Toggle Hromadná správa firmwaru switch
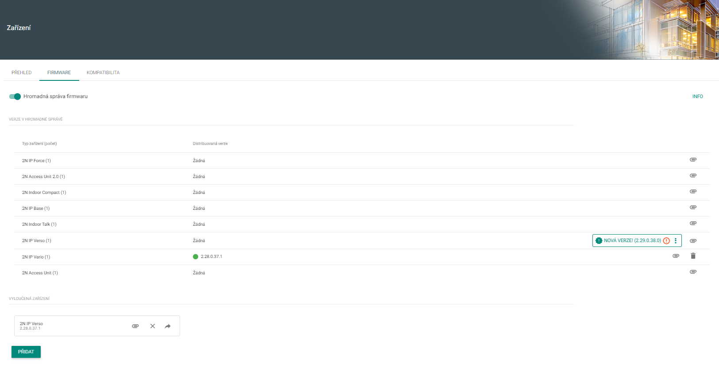 coord(15,96)
